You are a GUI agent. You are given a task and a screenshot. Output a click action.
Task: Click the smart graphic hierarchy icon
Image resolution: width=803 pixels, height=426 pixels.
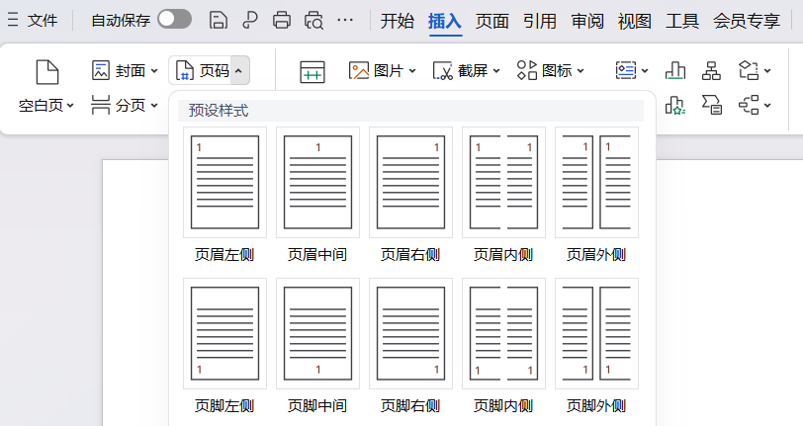tap(711, 70)
